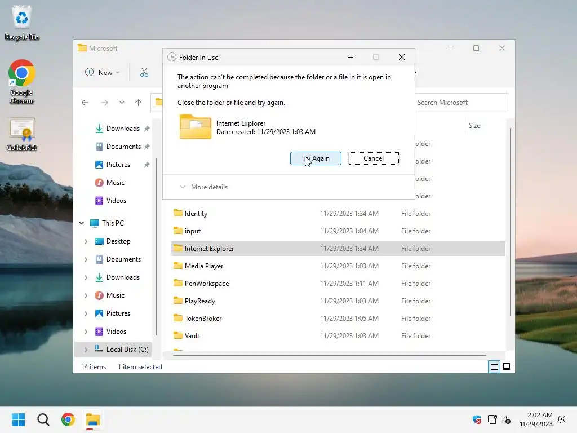Select the Media Player folder

coord(338,266)
